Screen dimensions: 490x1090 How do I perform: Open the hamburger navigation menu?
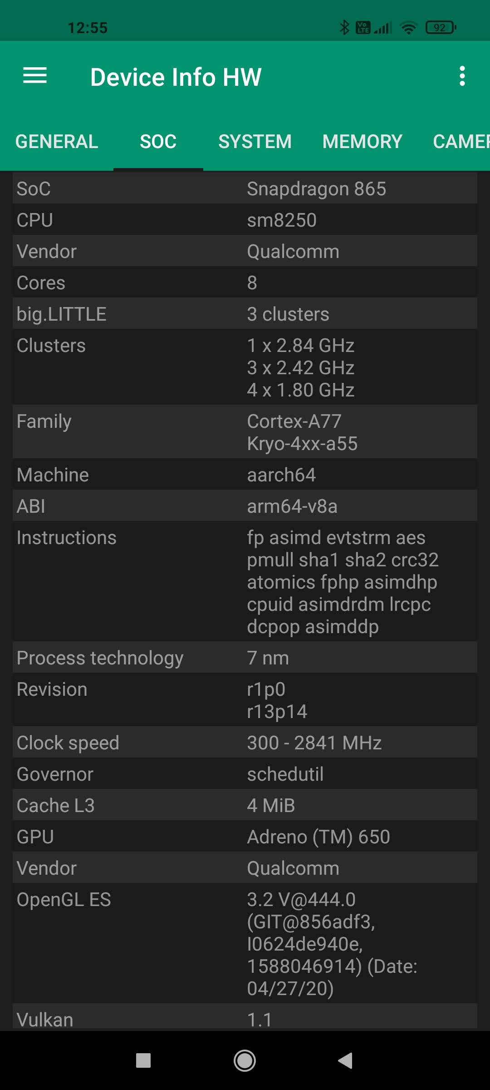pyautogui.click(x=35, y=76)
